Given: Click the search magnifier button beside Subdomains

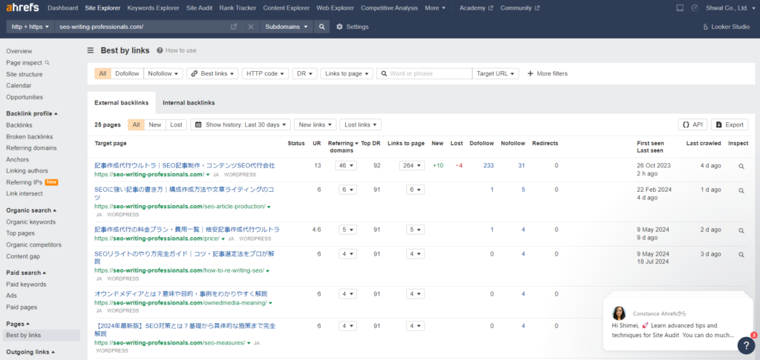Looking at the screenshot, I should click(322, 27).
